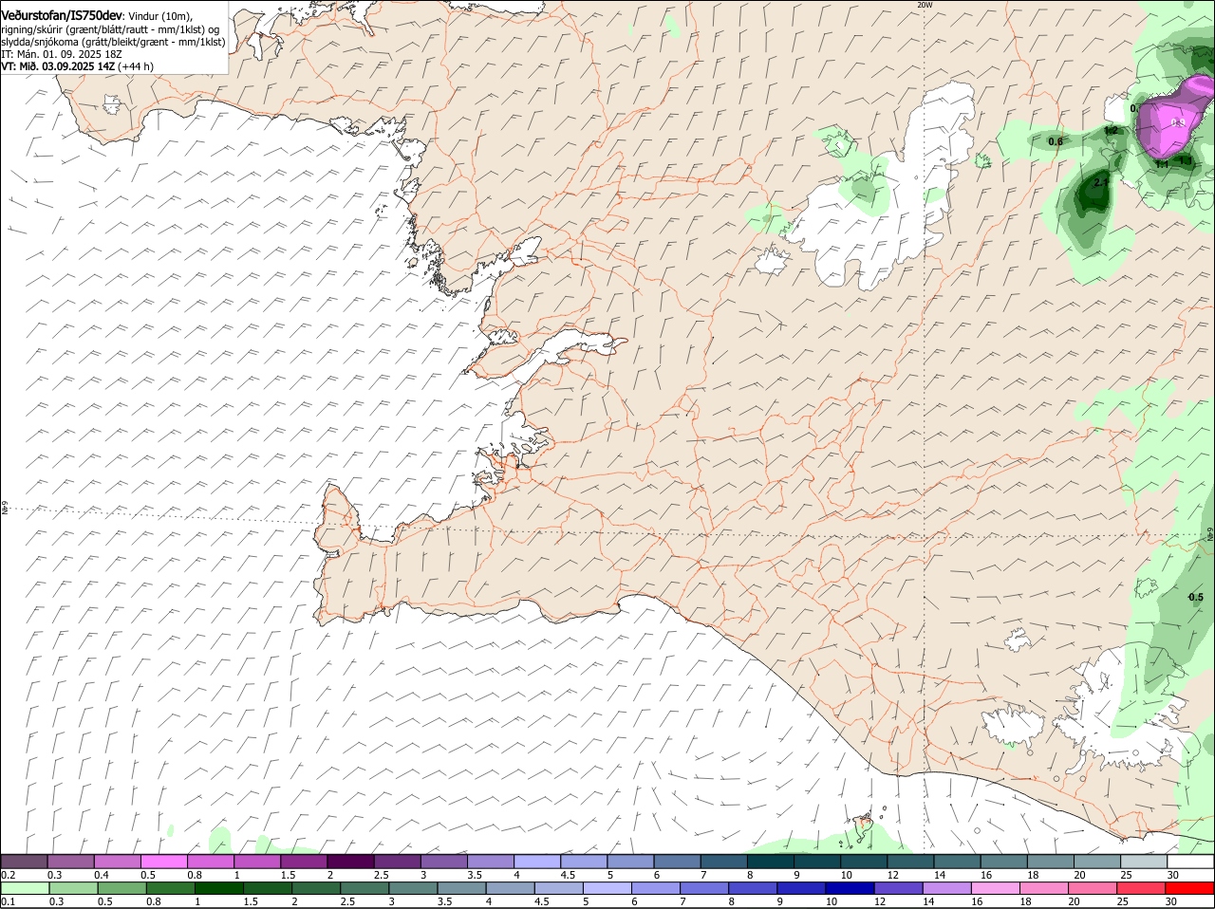Click the dark purple swatch above upper-scale label 2

point(348,861)
